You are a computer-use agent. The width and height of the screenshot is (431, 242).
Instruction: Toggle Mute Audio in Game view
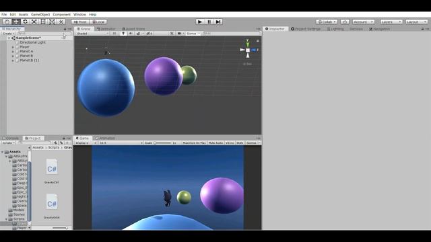pos(215,143)
